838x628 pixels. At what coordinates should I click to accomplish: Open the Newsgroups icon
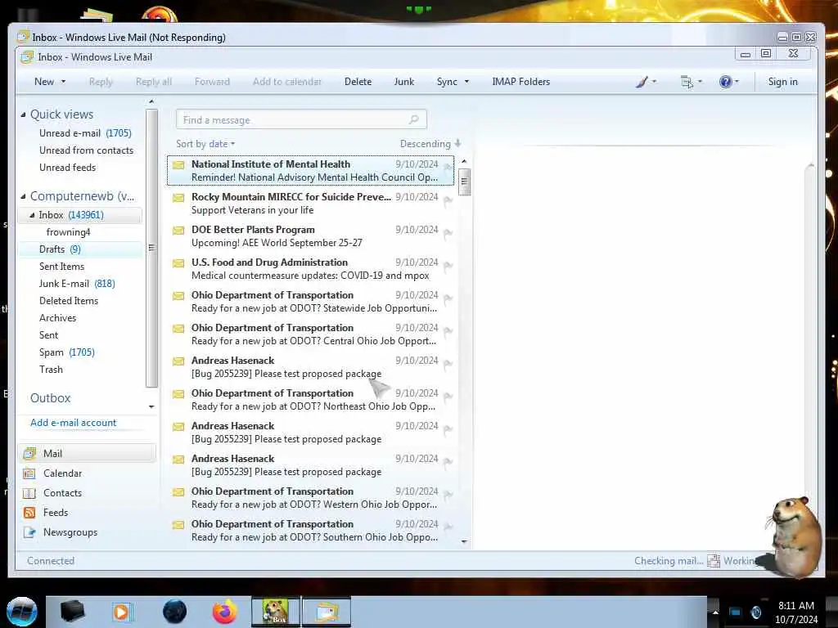(x=29, y=532)
